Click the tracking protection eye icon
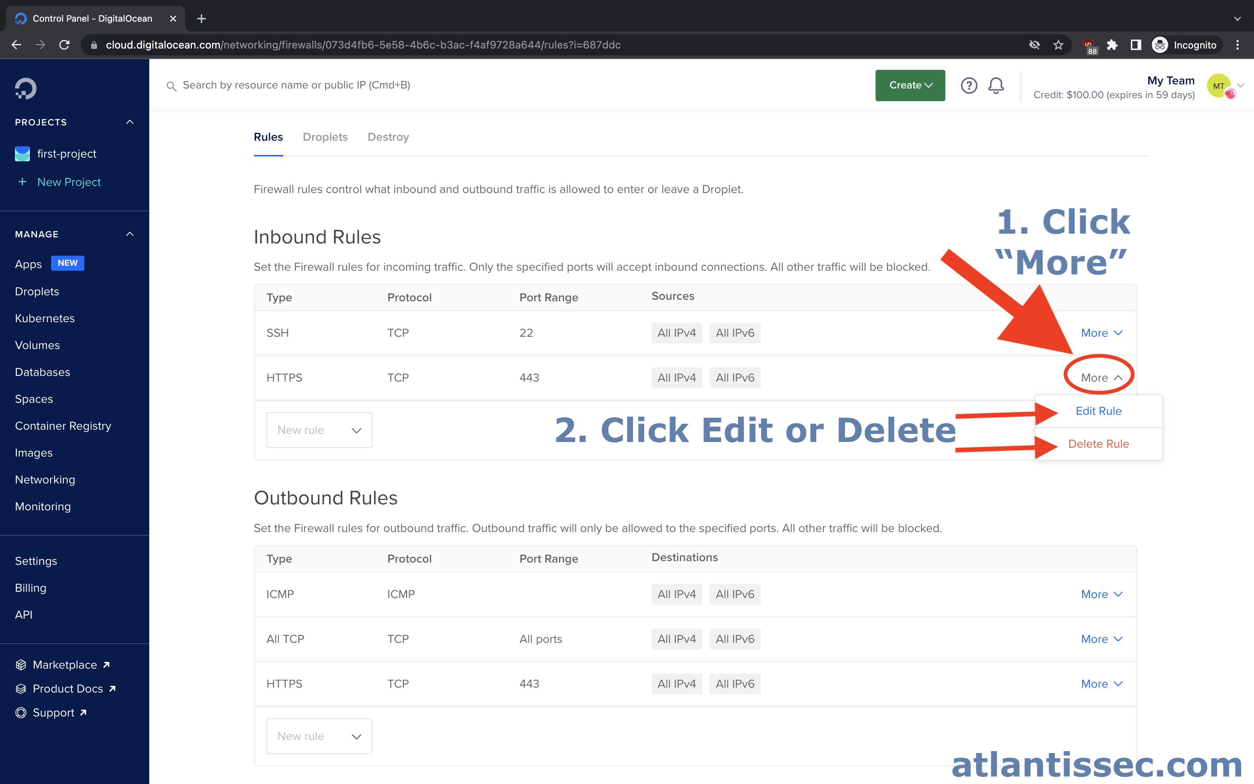Viewport: 1254px width, 784px height. [x=1034, y=45]
